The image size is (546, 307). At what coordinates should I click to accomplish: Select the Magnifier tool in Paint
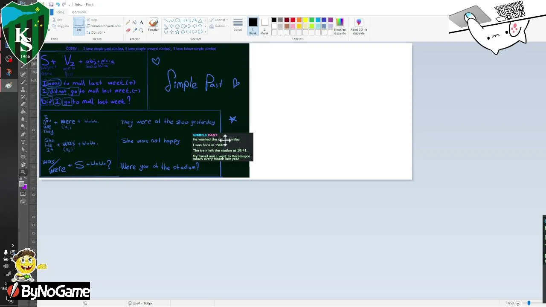(x=142, y=30)
